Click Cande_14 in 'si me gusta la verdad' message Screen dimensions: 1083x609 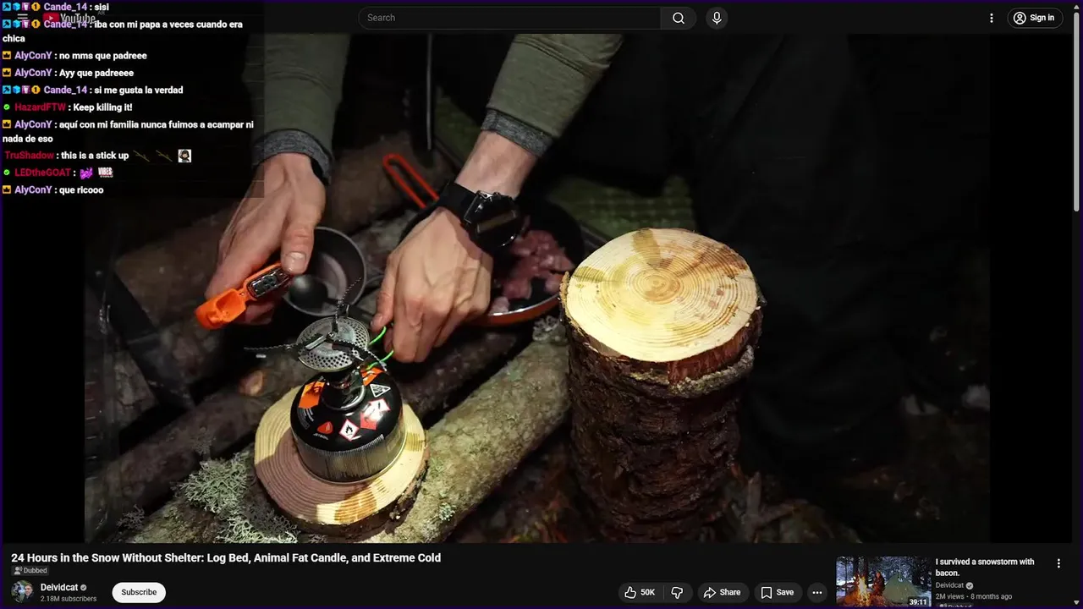point(65,90)
